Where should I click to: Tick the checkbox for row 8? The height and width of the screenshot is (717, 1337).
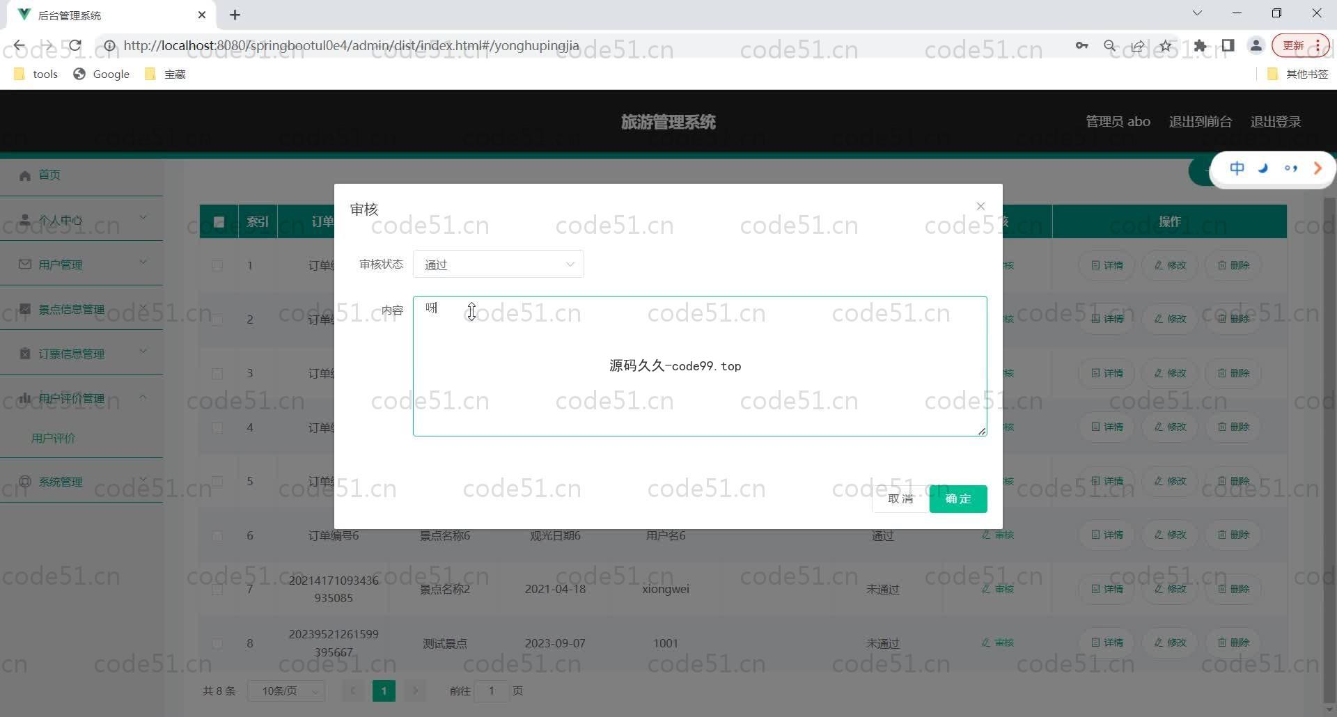click(217, 644)
